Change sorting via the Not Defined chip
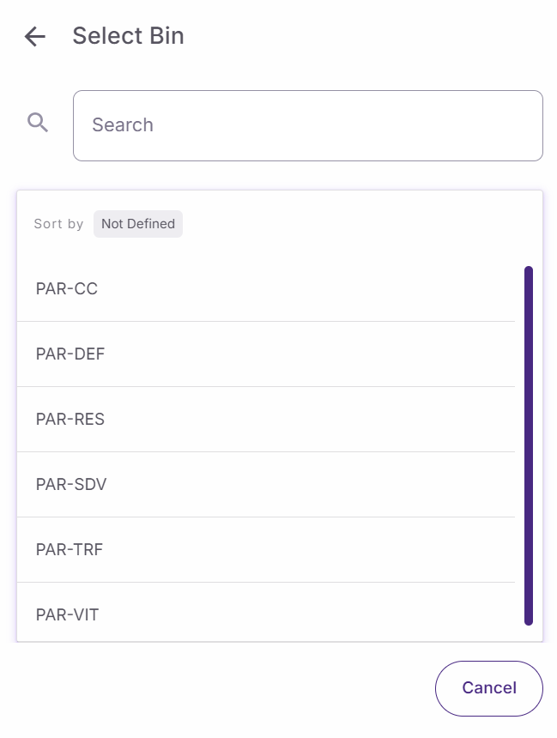Screen dimensions: 557x738 coord(137,224)
